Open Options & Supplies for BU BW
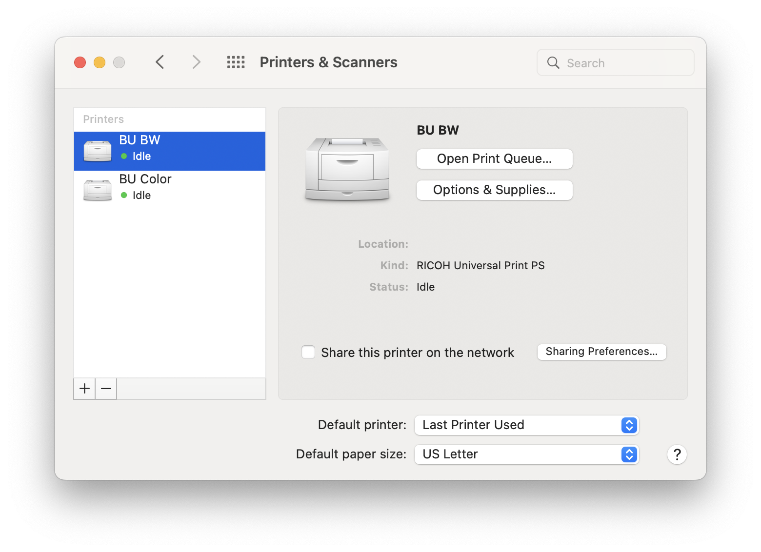Viewport: 761px width, 552px height. pyautogui.click(x=494, y=190)
